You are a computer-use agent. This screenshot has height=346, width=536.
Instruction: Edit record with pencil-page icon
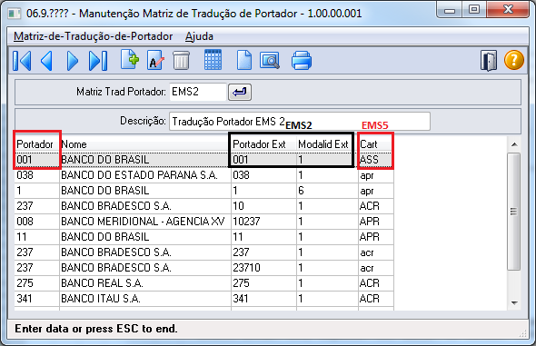155,60
